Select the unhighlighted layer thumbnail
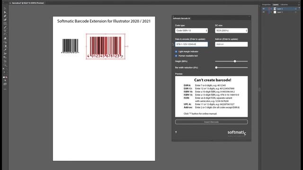This screenshot has height=170, width=303. 275,12
